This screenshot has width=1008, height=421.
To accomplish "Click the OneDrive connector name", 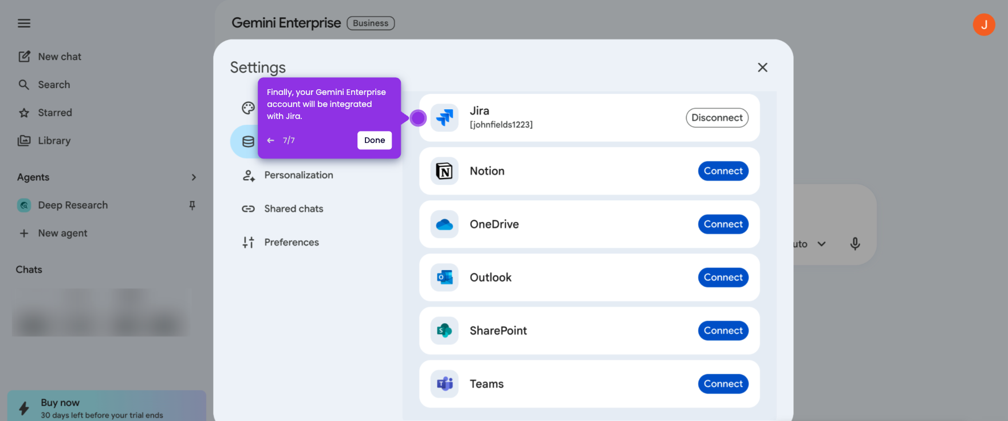I will [494, 224].
